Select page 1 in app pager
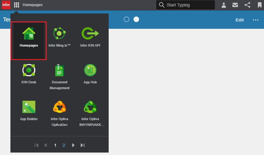Screen dimensions: 264x155 click(x=55, y=145)
